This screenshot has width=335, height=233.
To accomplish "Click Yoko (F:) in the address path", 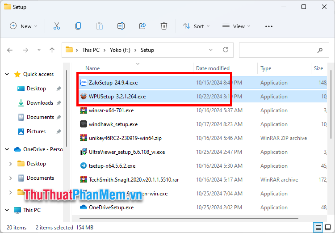I will pyautogui.click(x=120, y=50).
